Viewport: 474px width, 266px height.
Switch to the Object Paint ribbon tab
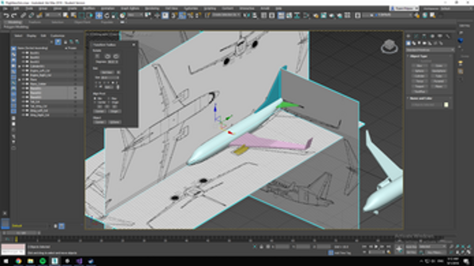[x=82, y=22]
